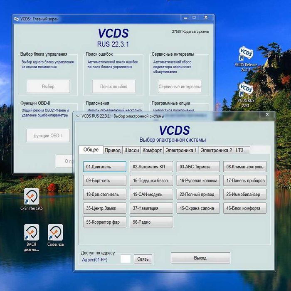Viewport: 291px width, 291px height.
Task: Close the VCDS Главный экран window
Action: click(206, 17)
